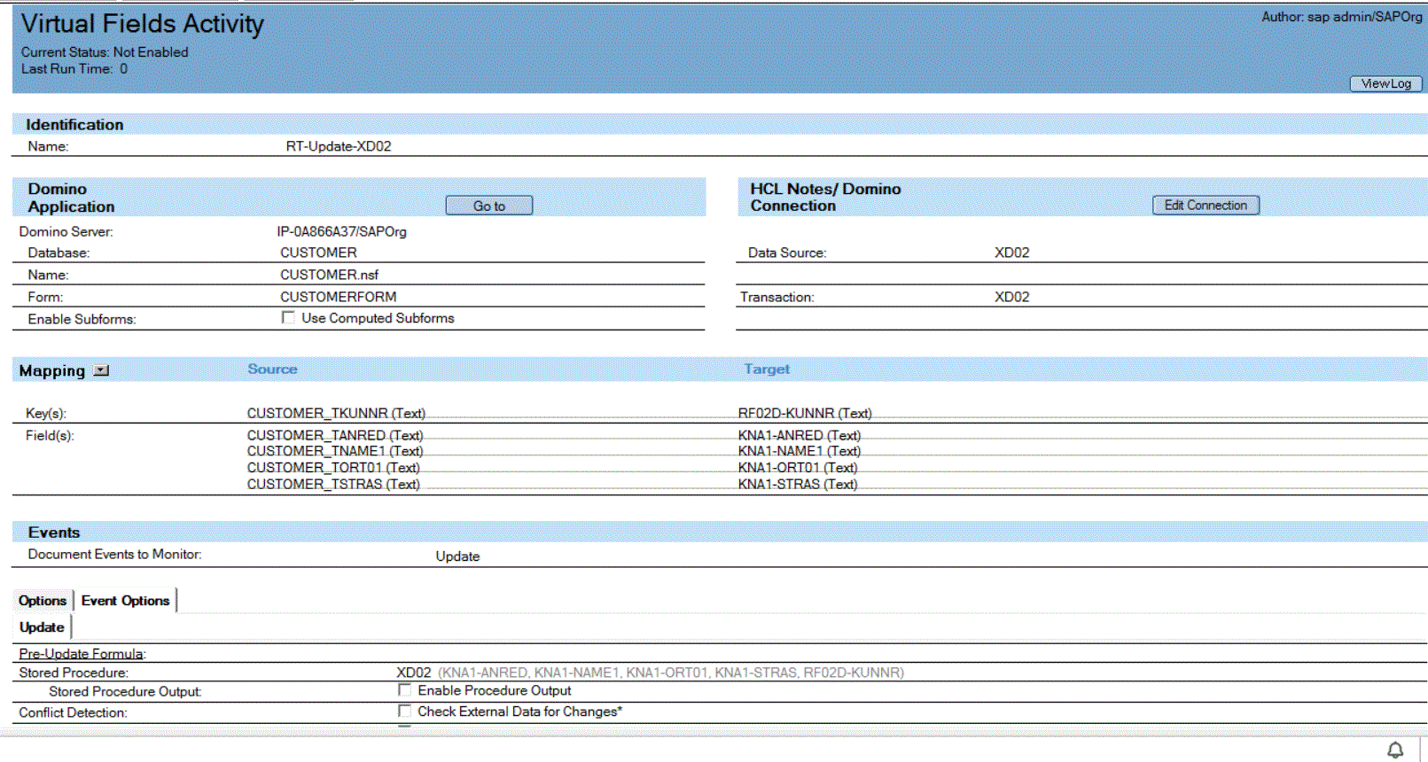
Task: Click the Edit Connection button
Action: click(1206, 205)
